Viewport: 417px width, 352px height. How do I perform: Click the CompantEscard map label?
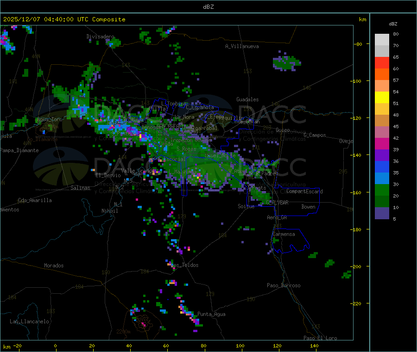click(x=304, y=191)
